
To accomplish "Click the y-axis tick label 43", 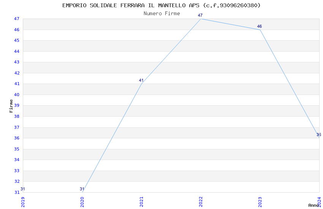I will 17,62.
